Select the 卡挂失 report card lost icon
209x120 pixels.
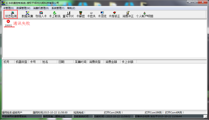tap(91, 14)
